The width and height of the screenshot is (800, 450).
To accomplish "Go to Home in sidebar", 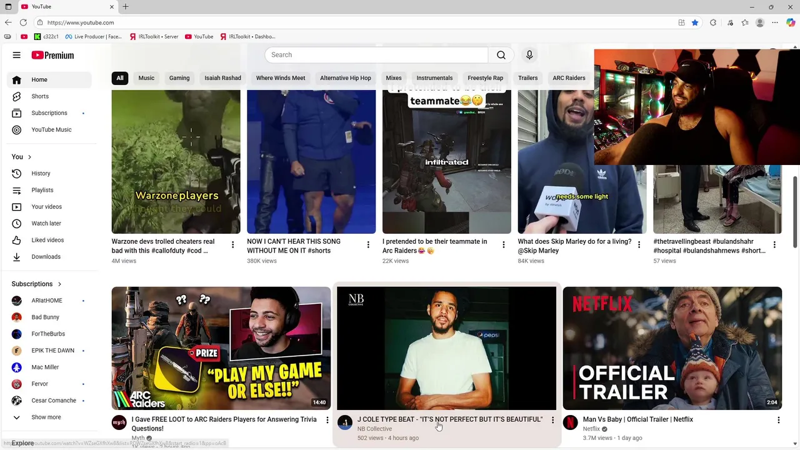I will (x=49, y=79).
